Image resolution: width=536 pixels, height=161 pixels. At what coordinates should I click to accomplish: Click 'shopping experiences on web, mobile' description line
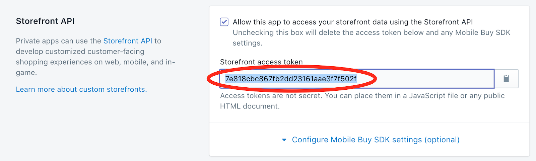pos(95,62)
